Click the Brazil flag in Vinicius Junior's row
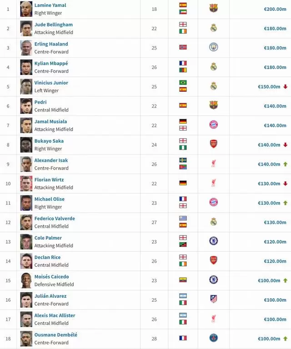The width and height of the screenshot is (291, 349). 183,83
